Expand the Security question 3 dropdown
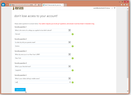131x95 pixels. 70,54
